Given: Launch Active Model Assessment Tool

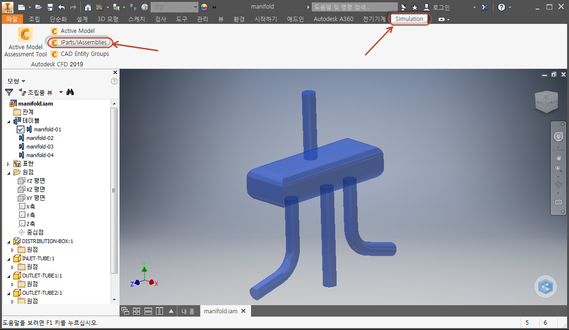Looking at the screenshot, I should tap(25, 42).
